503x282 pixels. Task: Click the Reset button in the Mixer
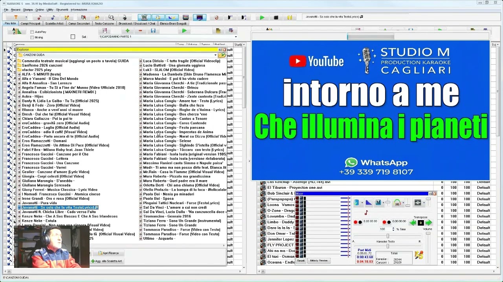(301, 260)
